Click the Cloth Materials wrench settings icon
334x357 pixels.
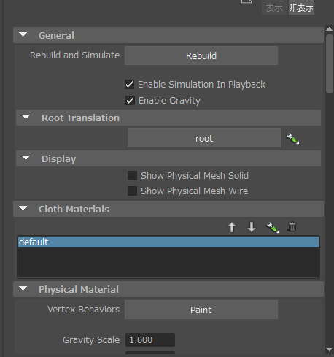[273, 227]
